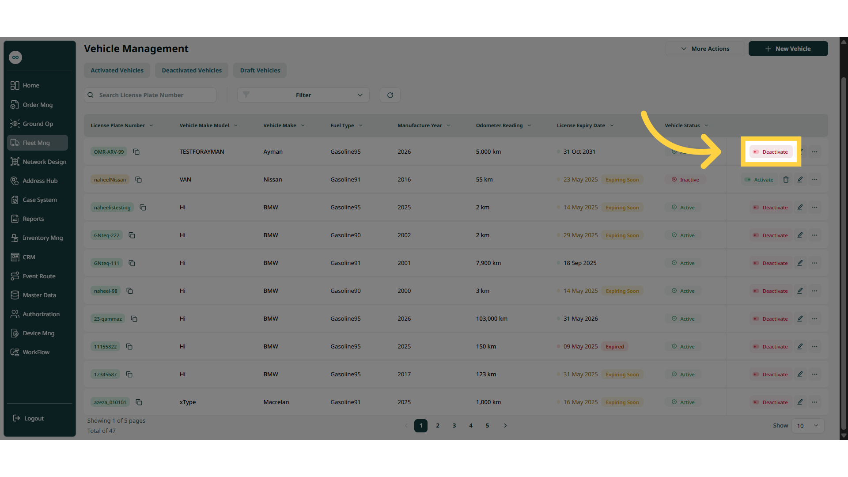Viewport: 848px width, 477px height.
Task: Switch to Draft Vehicles tab
Action: click(x=260, y=70)
